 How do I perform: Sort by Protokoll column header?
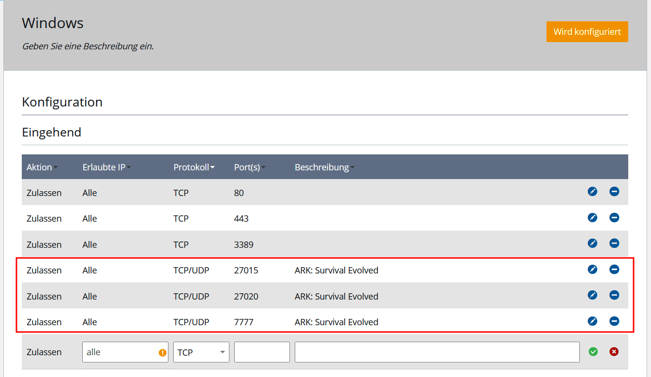(x=194, y=167)
